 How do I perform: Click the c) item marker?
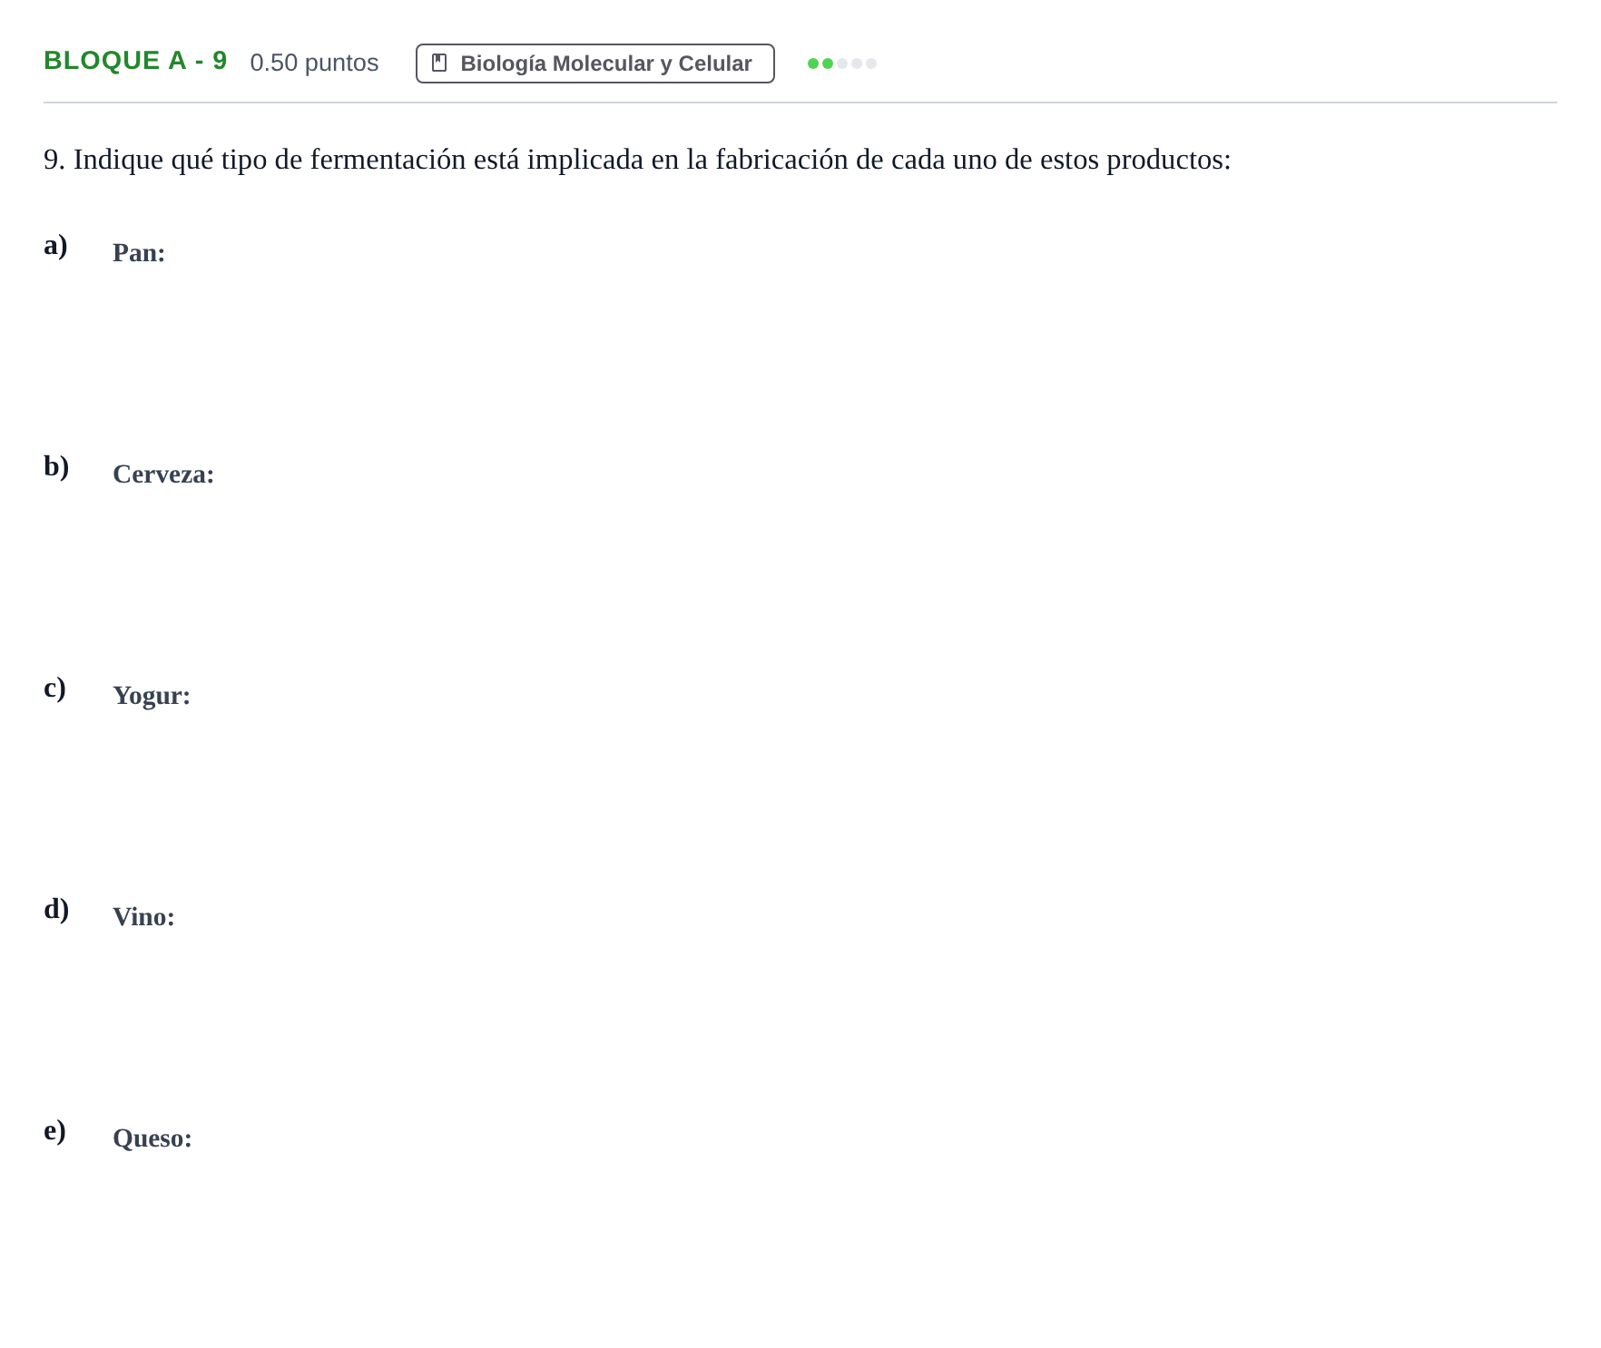54,688
